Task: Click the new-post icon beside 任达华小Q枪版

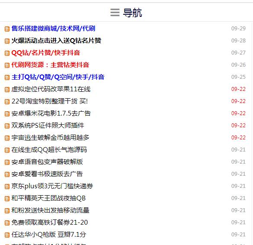Action: 7,235
